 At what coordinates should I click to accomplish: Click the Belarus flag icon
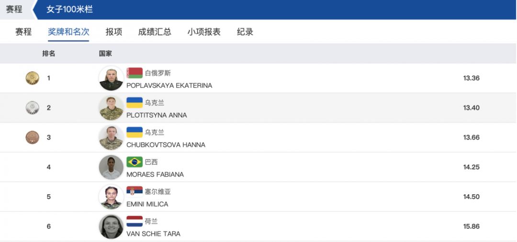coord(135,73)
